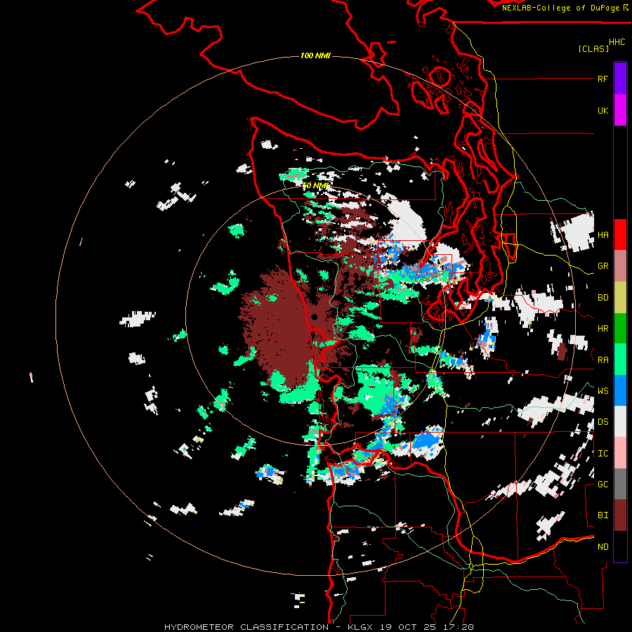Select the yellow BD big drops swatch

pos(620,298)
